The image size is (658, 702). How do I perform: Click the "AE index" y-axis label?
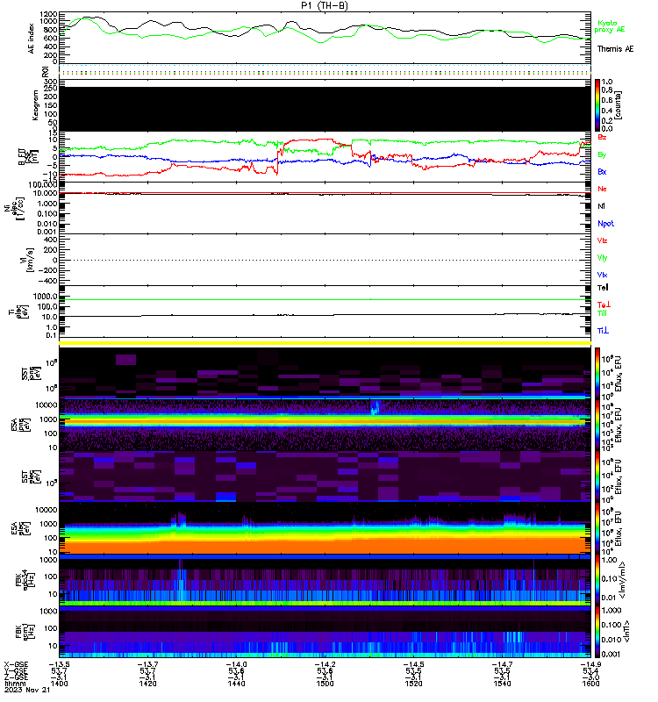[x=31, y=39]
